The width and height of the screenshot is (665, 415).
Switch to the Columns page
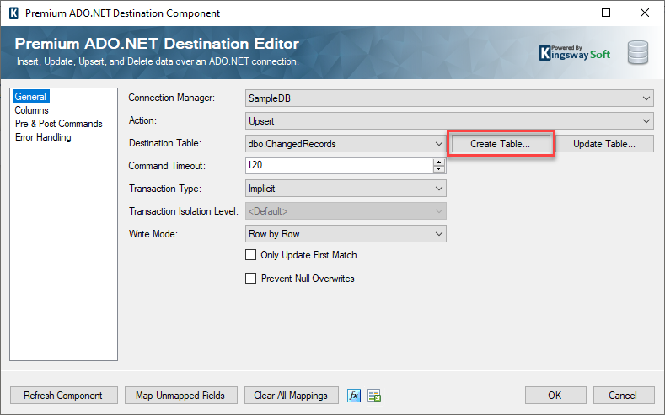pos(31,110)
